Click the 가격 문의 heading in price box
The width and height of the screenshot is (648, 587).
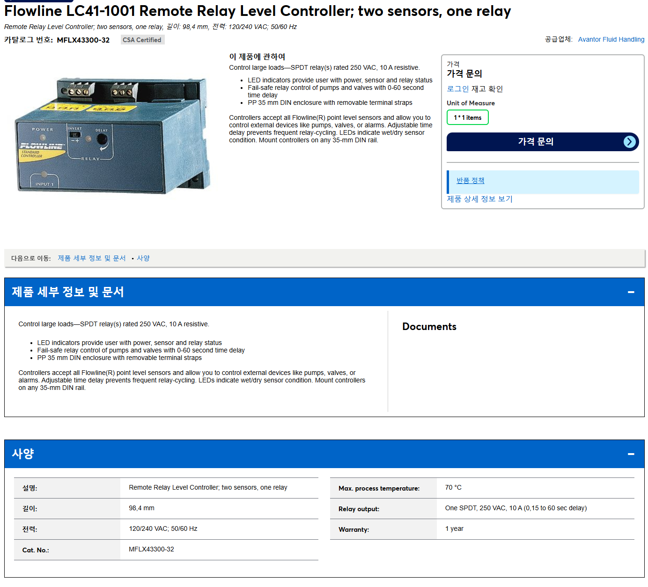[464, 73]
